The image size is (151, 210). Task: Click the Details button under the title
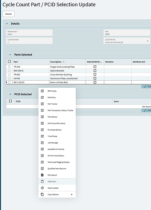coord(8,14)
